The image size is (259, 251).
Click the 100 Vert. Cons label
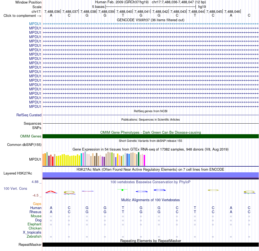(x=15, y=188)
